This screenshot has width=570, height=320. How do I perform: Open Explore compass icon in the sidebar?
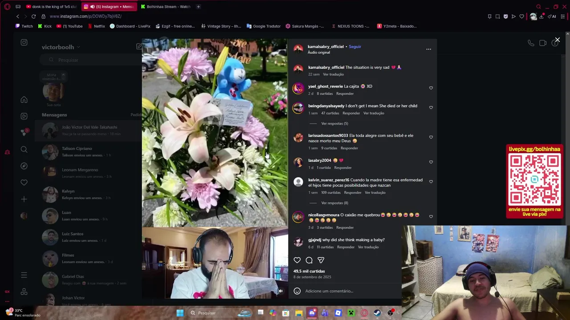pos(24,166)
